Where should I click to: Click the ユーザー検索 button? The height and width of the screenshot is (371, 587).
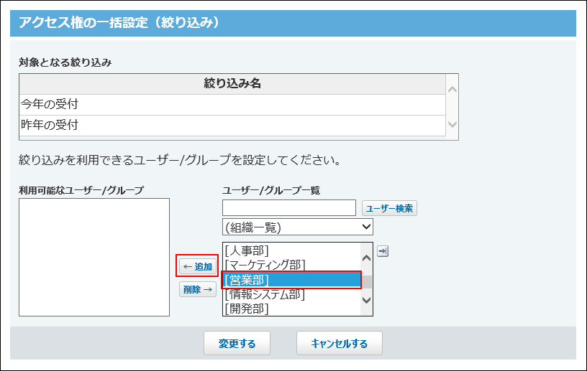pos(389,208)
